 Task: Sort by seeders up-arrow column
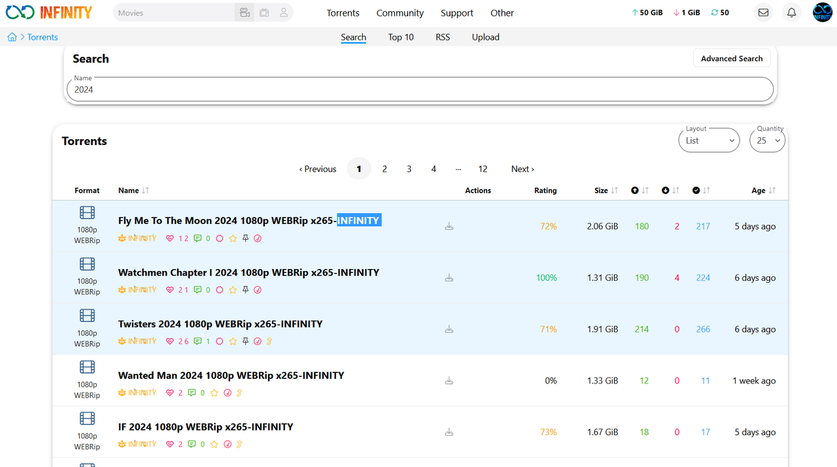click(640, 191)
